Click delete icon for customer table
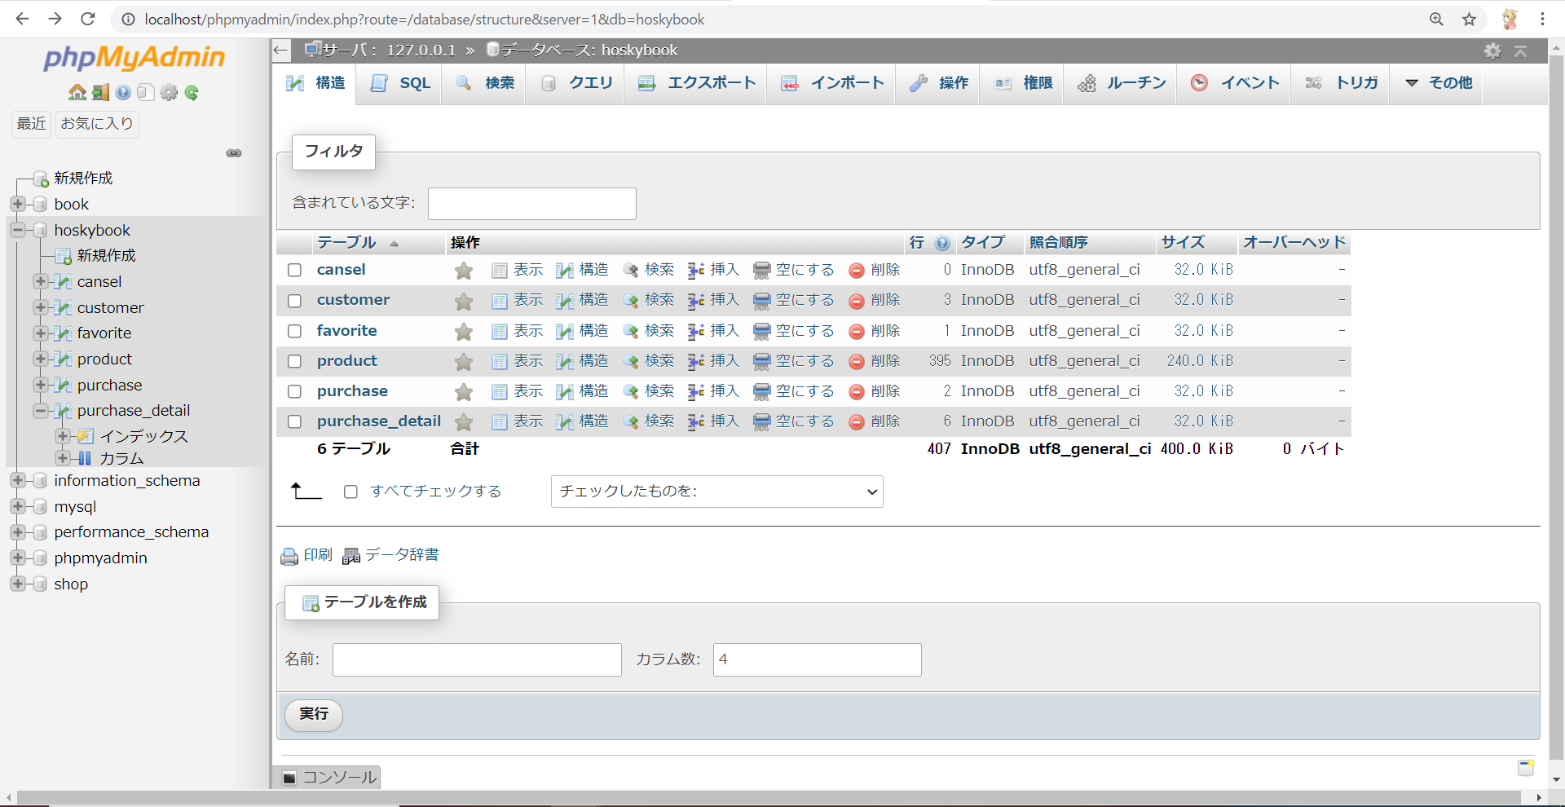The width and height of the screenshot is (1565, 807). pyautogui.click(x=857, y=301)
